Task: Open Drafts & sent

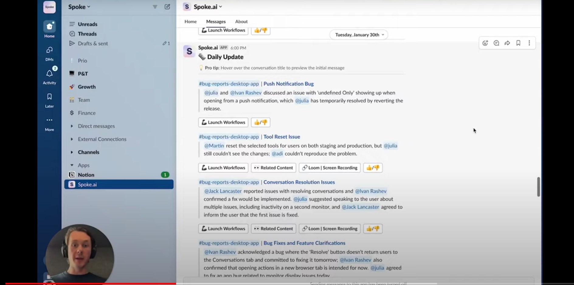Action: click(93, 44)
